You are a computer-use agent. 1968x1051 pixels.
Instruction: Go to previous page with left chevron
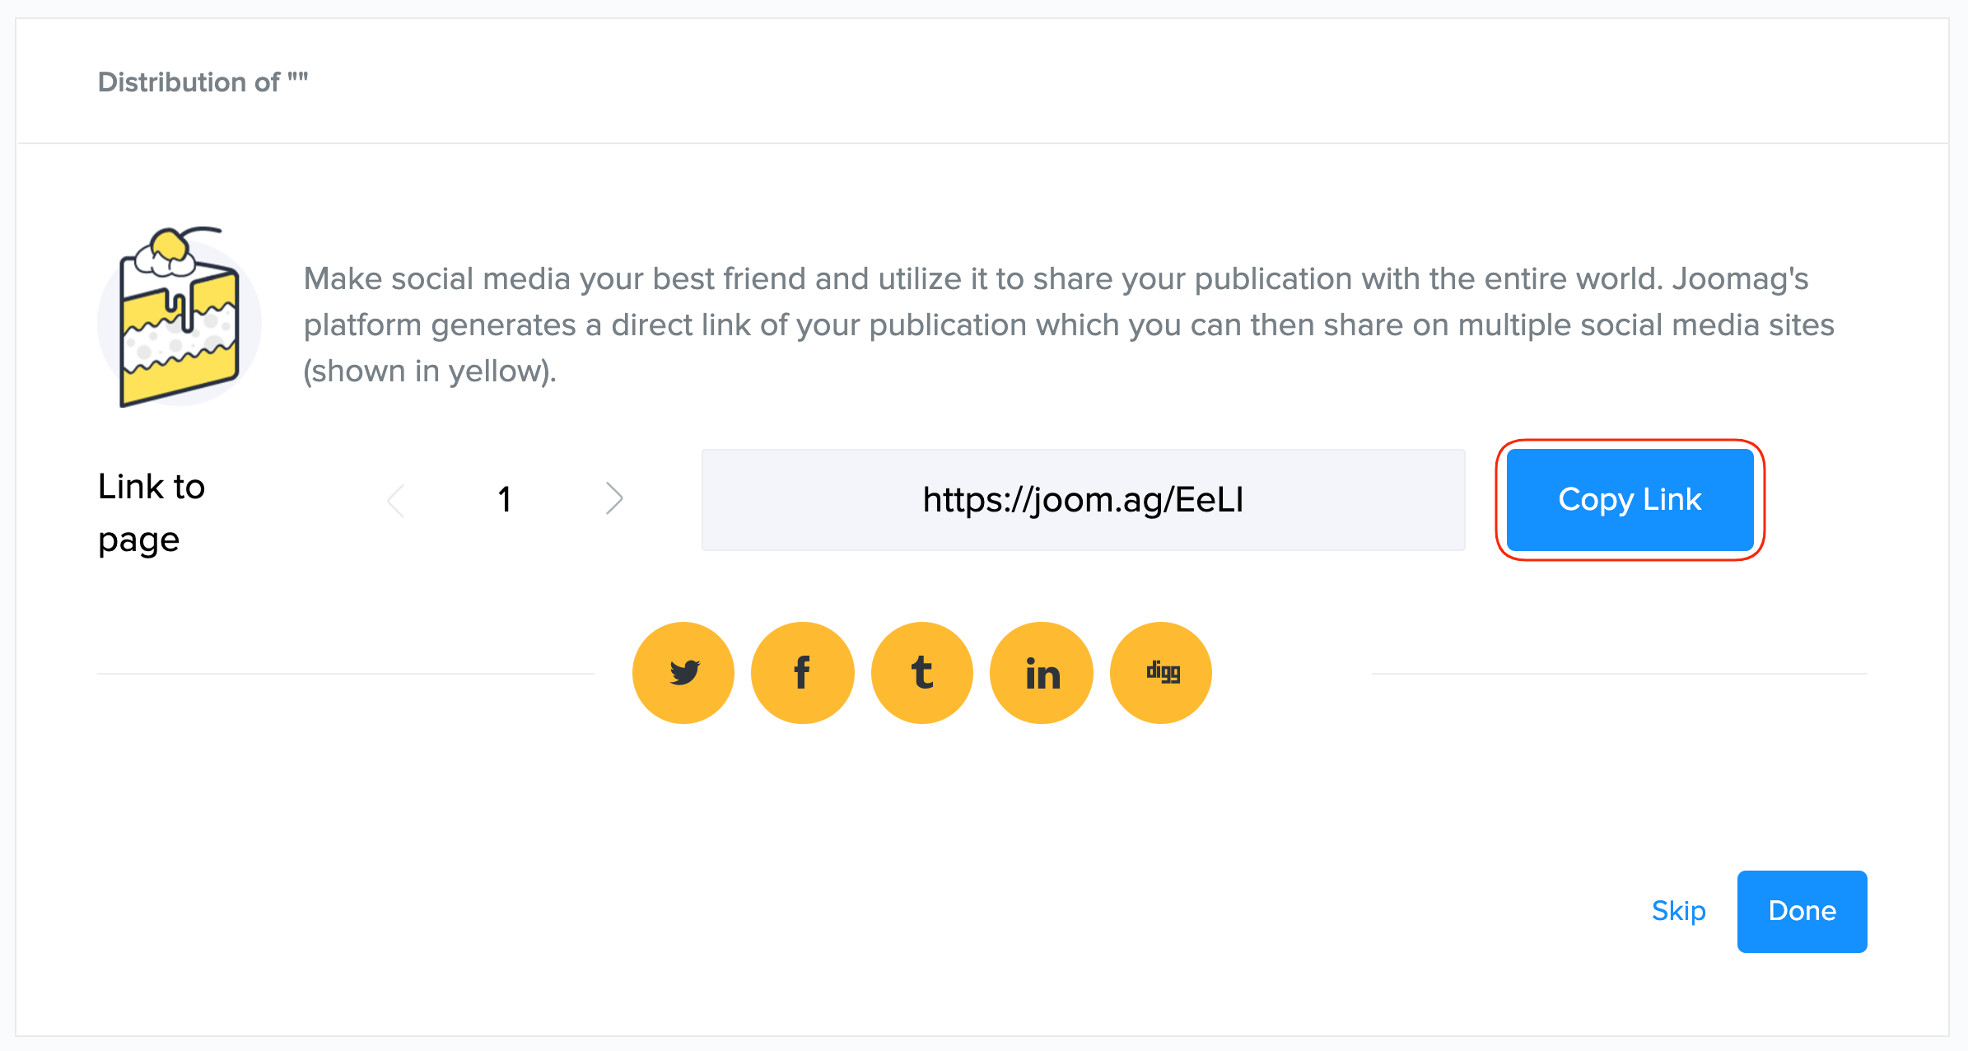point(396,499)
